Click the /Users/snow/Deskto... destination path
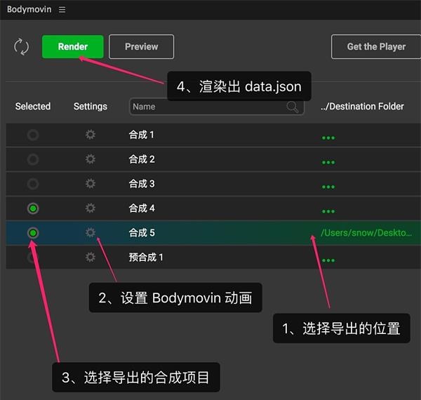Image resolution: width=421 pixels, height=400 pixels. 366,233
